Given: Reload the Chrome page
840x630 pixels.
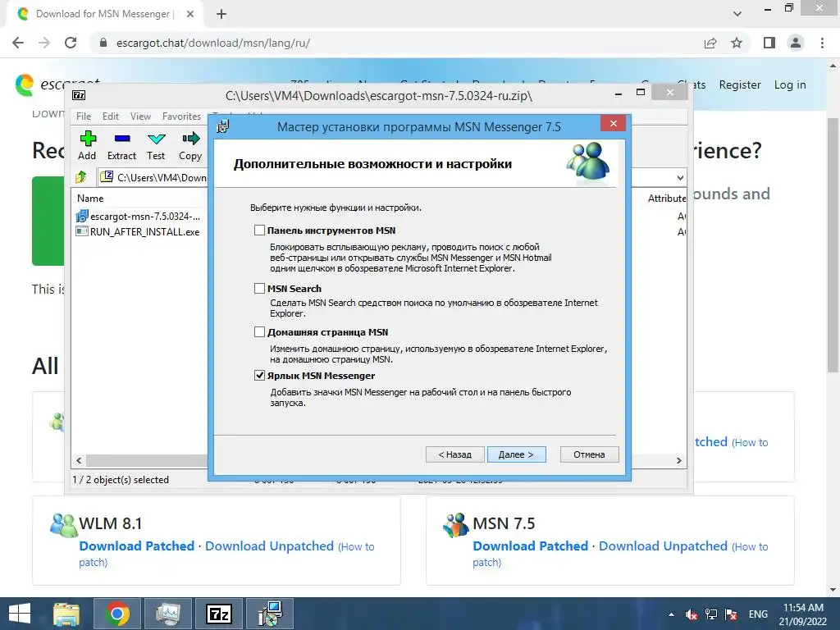Looking at the screenshot, I should pyautogui.click(x=71, y=43).
